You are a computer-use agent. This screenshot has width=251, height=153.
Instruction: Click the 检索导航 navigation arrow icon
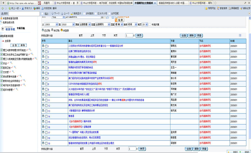click(3, 29)
